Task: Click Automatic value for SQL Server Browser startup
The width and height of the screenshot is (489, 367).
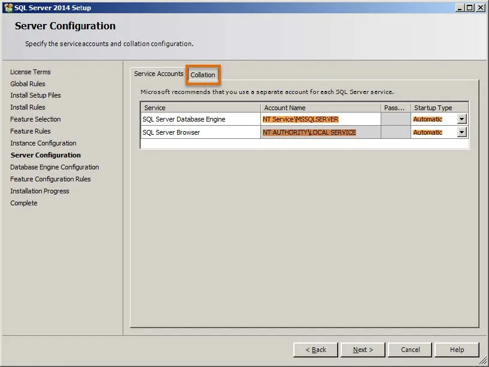Action: coord(427,132)
